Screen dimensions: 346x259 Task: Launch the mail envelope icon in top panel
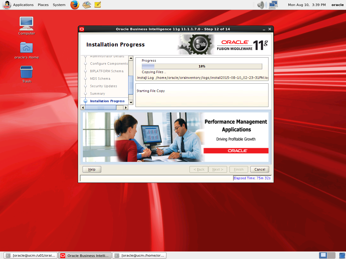[x=87, y=4]
